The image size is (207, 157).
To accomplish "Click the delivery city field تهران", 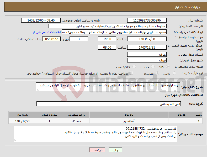I will [147, 60].
